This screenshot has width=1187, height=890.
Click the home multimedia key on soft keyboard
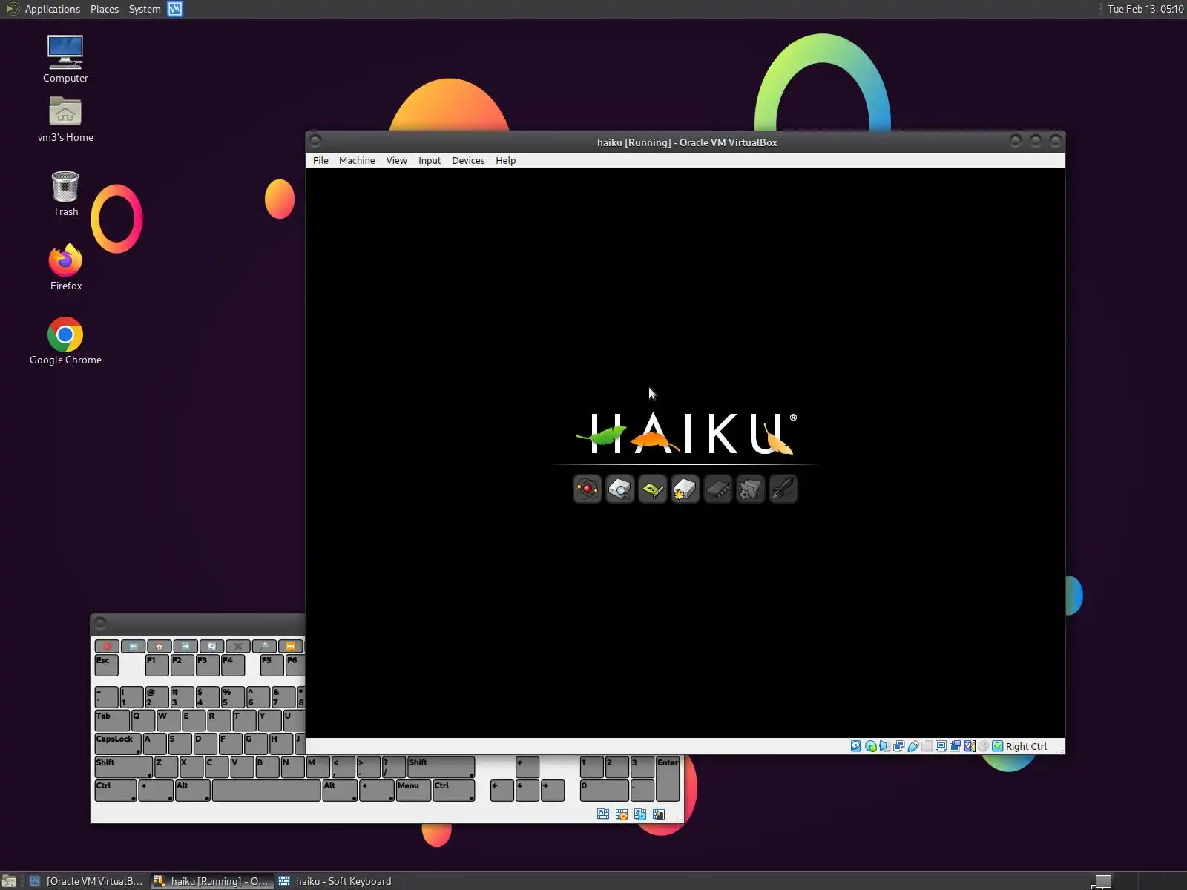(159, 646)
